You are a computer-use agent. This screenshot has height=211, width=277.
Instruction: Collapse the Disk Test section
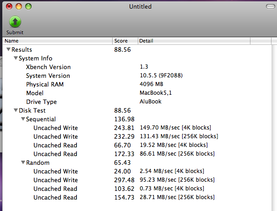(x=16, y=110)
